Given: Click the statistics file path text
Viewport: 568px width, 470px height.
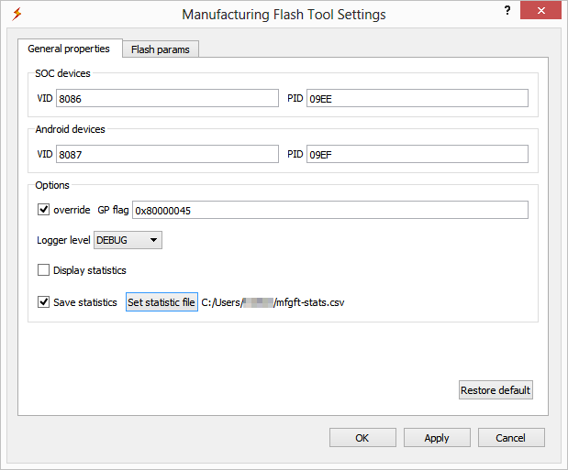Looking at the screenshot, I should coord(278,302).
